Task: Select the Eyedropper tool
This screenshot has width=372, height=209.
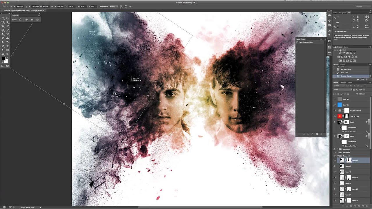Action: 8,26
